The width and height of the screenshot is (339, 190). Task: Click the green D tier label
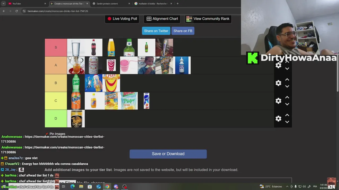click(56, 118)
